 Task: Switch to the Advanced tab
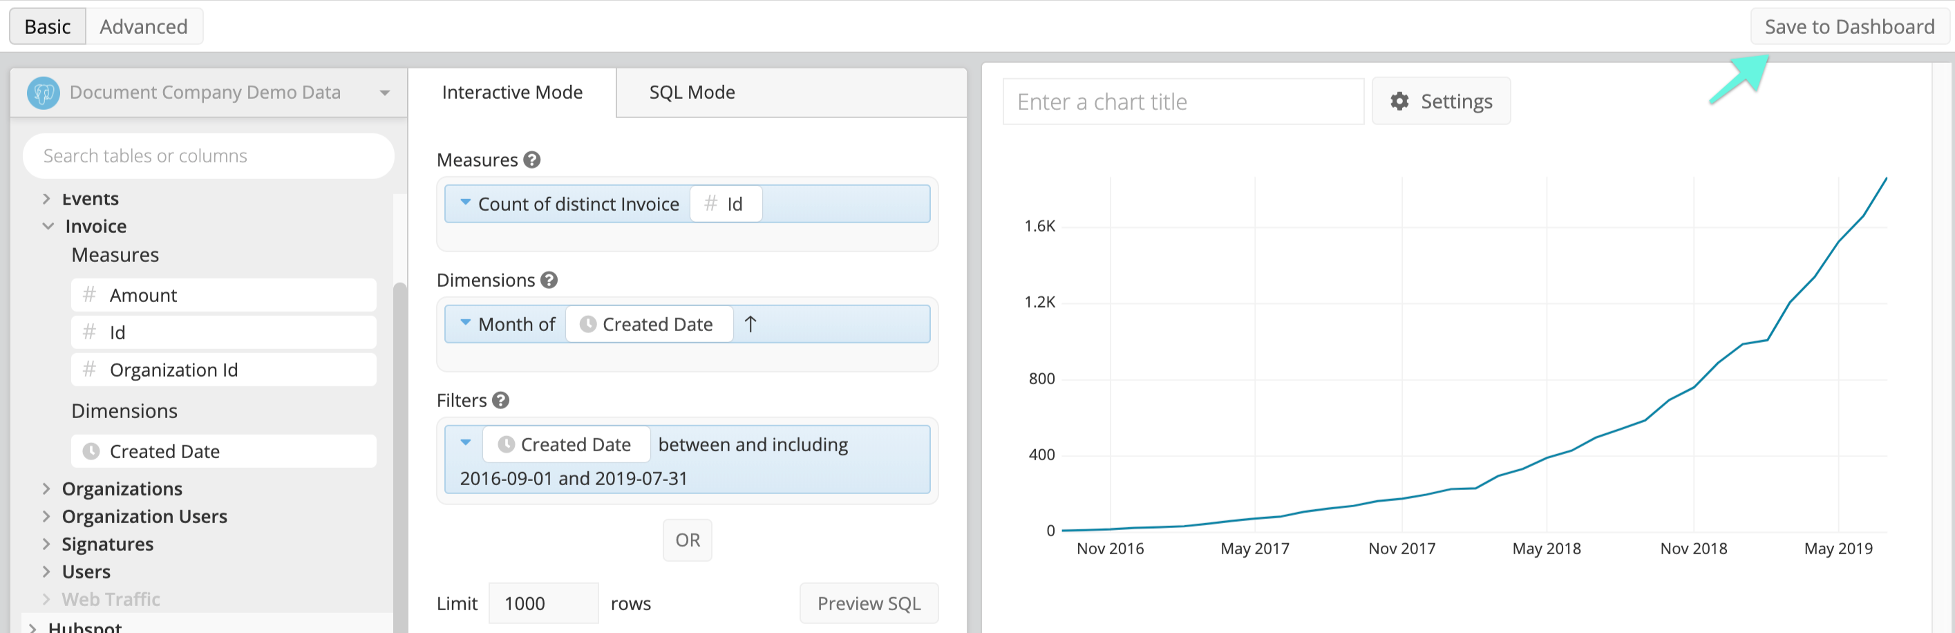coord(144,26)
